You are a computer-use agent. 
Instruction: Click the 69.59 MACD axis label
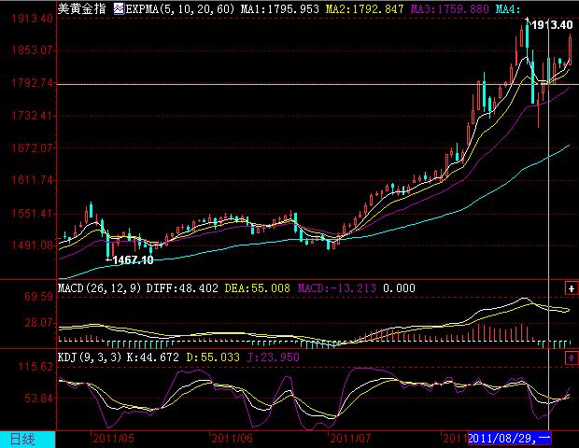[39, 297]
